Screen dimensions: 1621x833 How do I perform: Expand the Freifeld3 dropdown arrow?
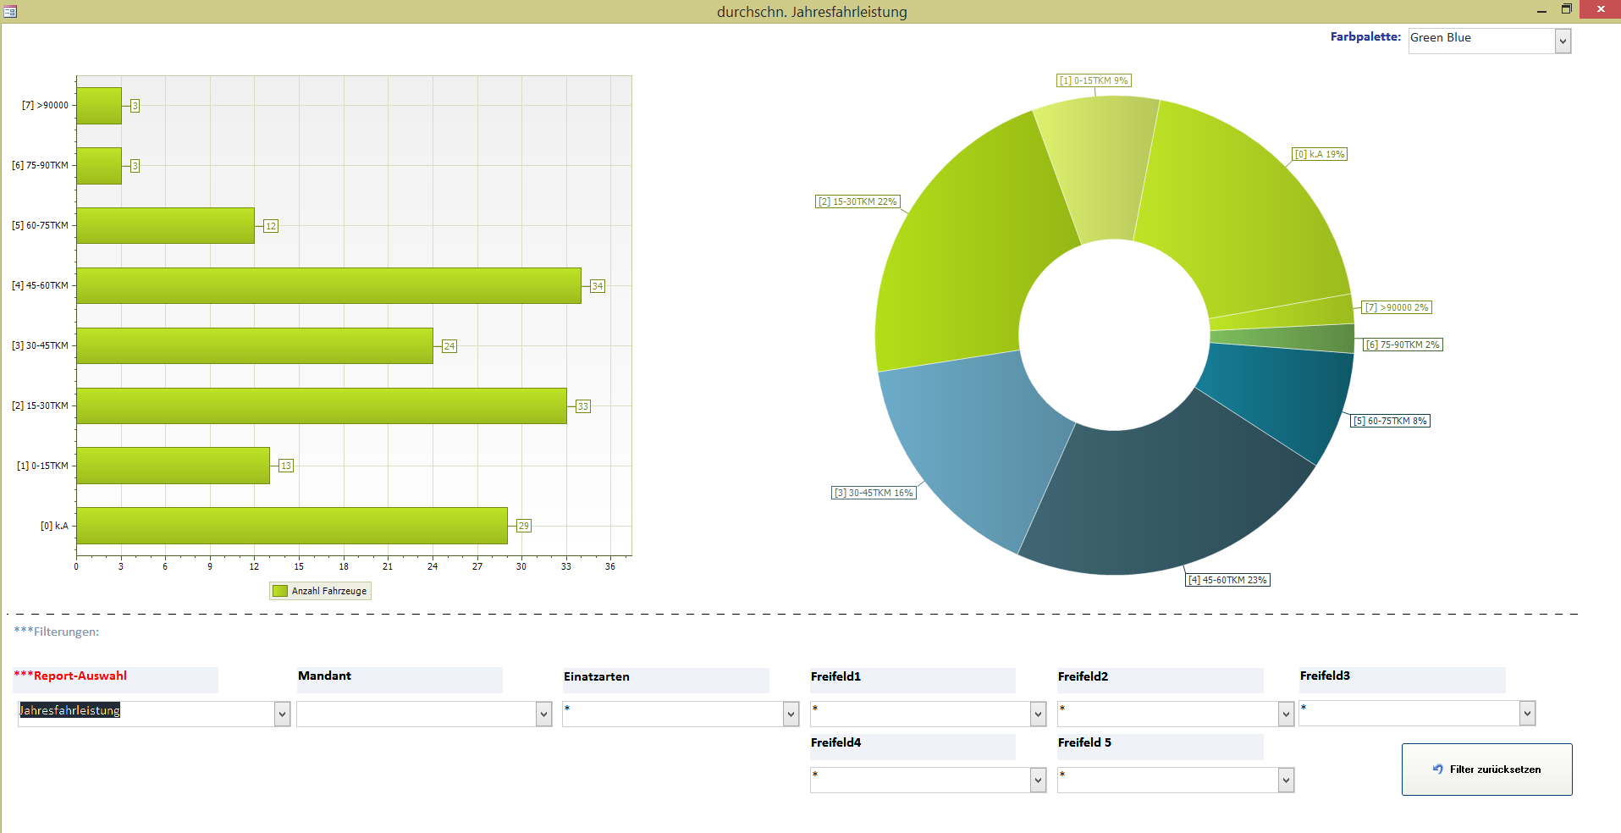pyautogui.click(x=1527, y=714)
